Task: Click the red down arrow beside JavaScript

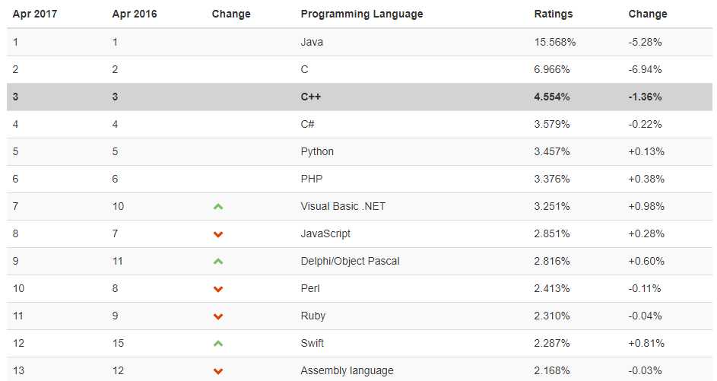Action: click(218, 234)
